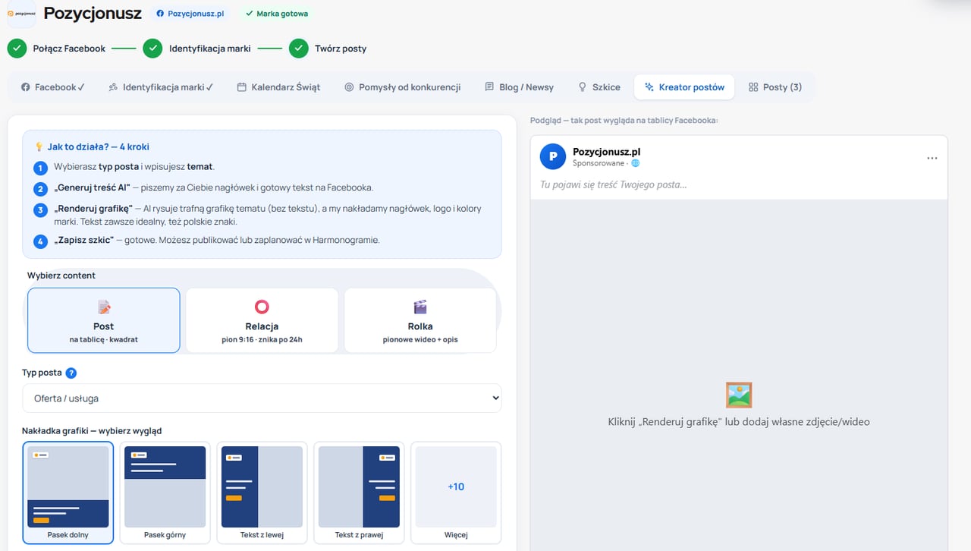Viewport: 971px width, 551px height.
Task: Click the Facebook icon in the Facebook tab
Action: tap(26, 87)
